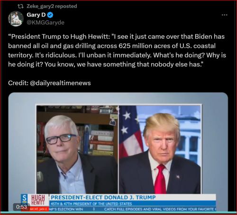This screenshot has width=237, height=215.
Task: Click the repost arrows icon
Action: coord(20,6)
